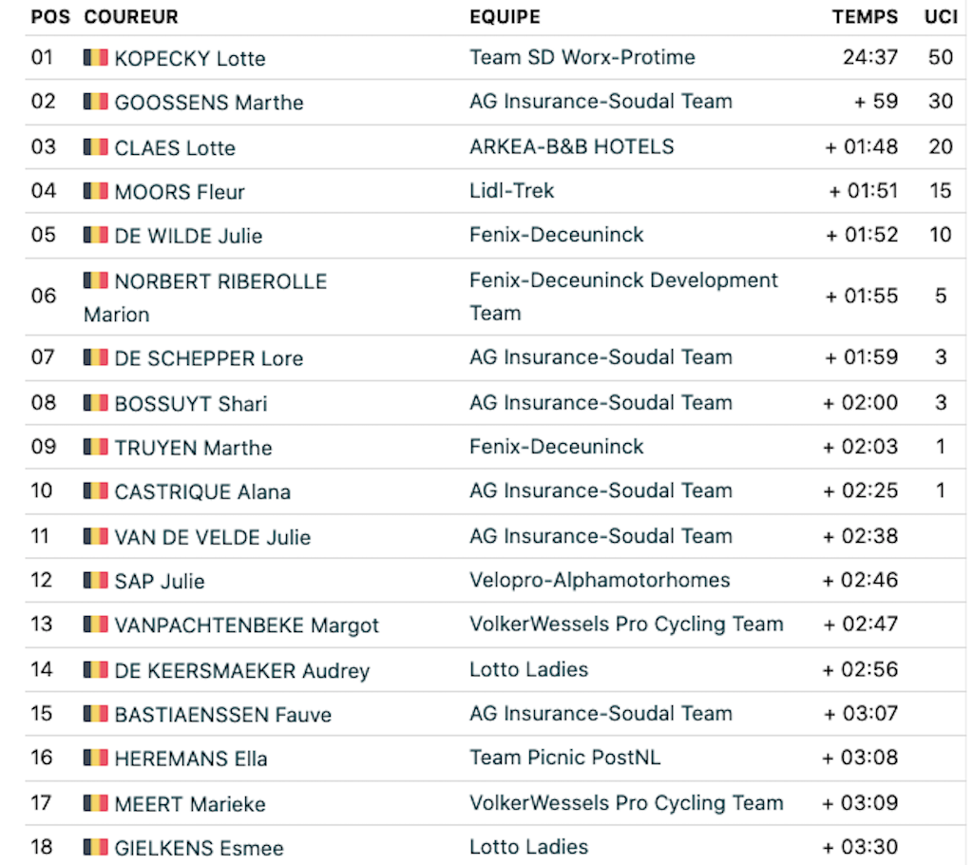This screenshot has height=865, width=973.
Task: Select the EQUIPE column header
Action: tap(505, 17)
